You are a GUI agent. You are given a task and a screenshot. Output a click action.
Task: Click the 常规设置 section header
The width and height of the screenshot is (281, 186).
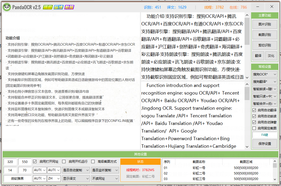(x=265, y=67)
